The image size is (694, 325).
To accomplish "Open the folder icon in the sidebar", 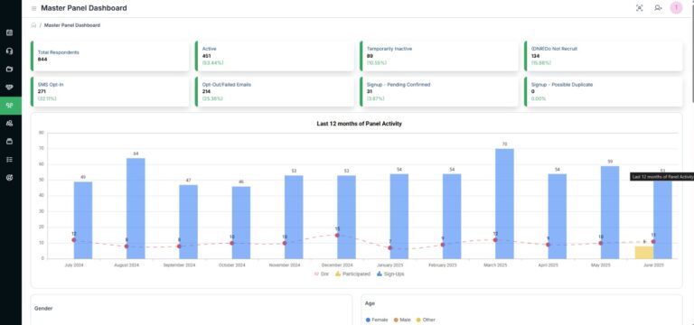I will (x=10, y=69).
